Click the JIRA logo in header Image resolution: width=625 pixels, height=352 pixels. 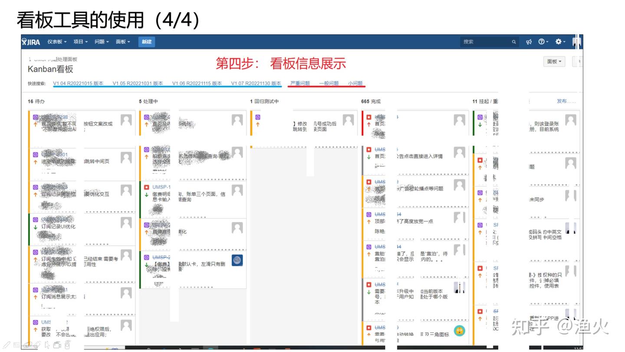point(31,42)
